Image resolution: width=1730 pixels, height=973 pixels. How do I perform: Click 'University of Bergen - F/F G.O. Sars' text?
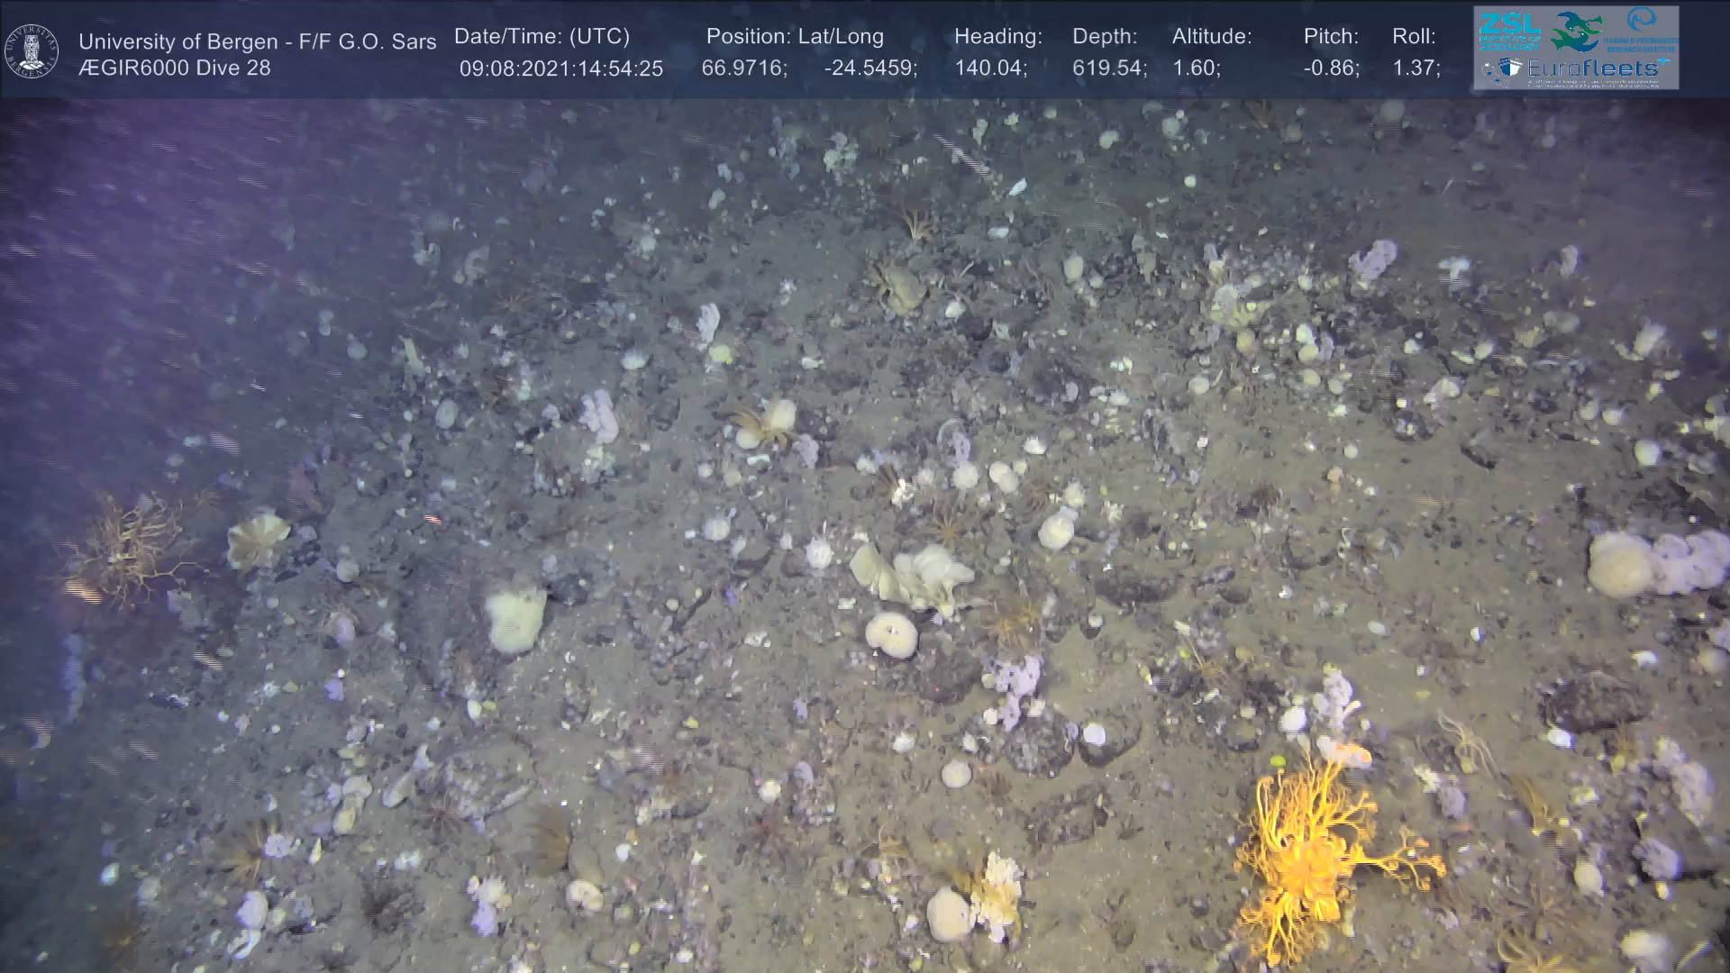click(x=257, y=41)
